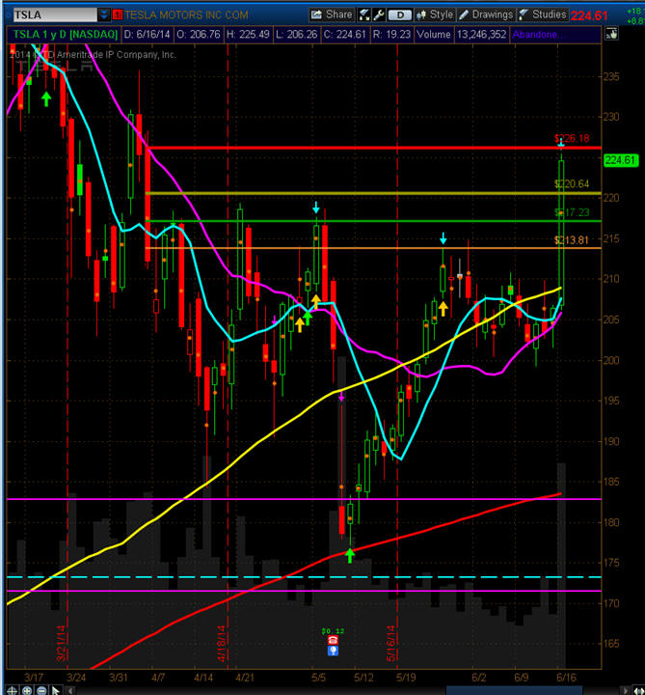Screen dimensions: 645x695
Task: Click the O: 206.76 open value in header
Action: click(199, 34)
